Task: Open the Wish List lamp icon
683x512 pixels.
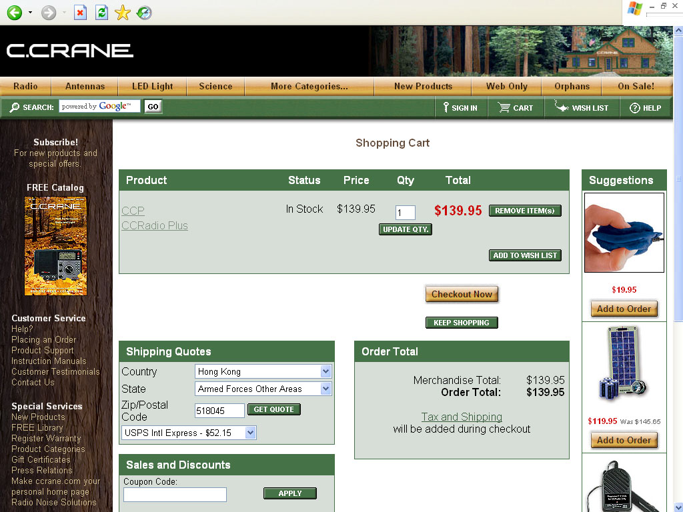Action: click(562, 107)
